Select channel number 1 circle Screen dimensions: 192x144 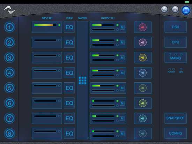point(9,27)
